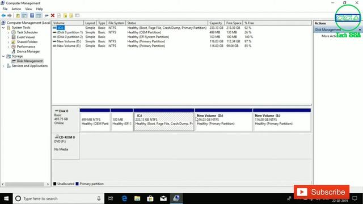This screenshot has height=204, width=363.
Task: Select New Volume (D:) in volume list
Action: pos(153,41)
